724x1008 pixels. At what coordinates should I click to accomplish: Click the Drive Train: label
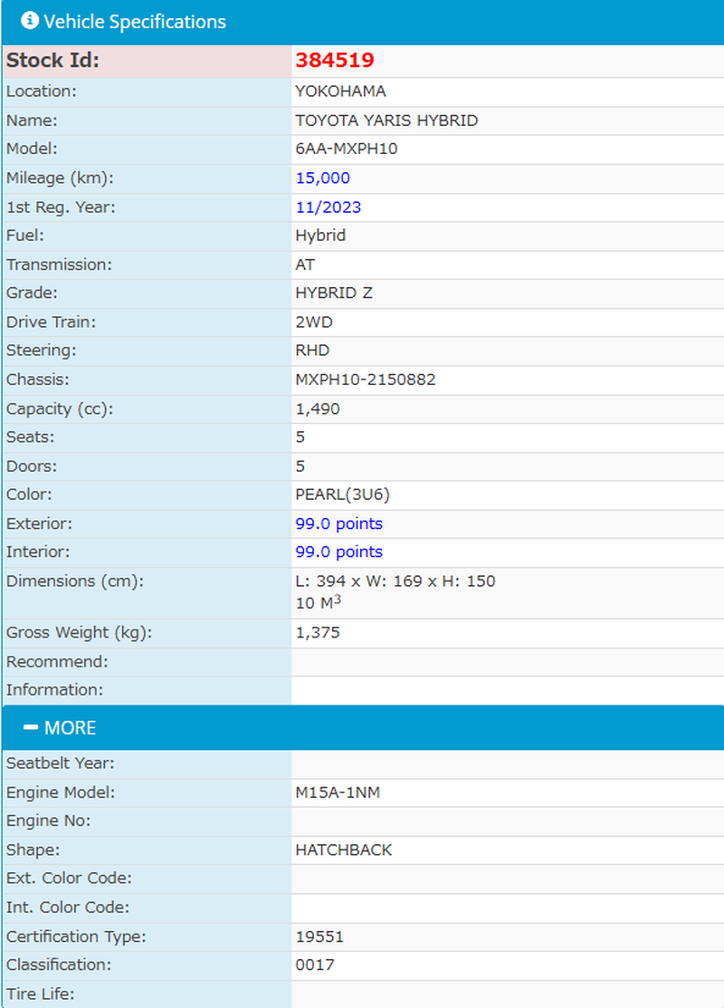[x=52, y=322]
